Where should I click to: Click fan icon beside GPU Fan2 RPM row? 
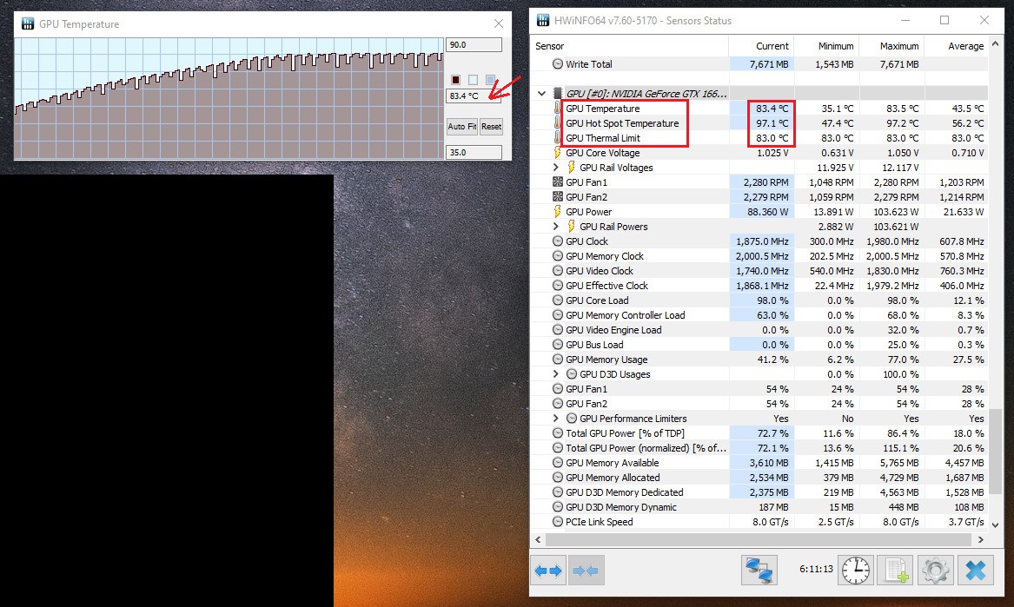[558, 196]
